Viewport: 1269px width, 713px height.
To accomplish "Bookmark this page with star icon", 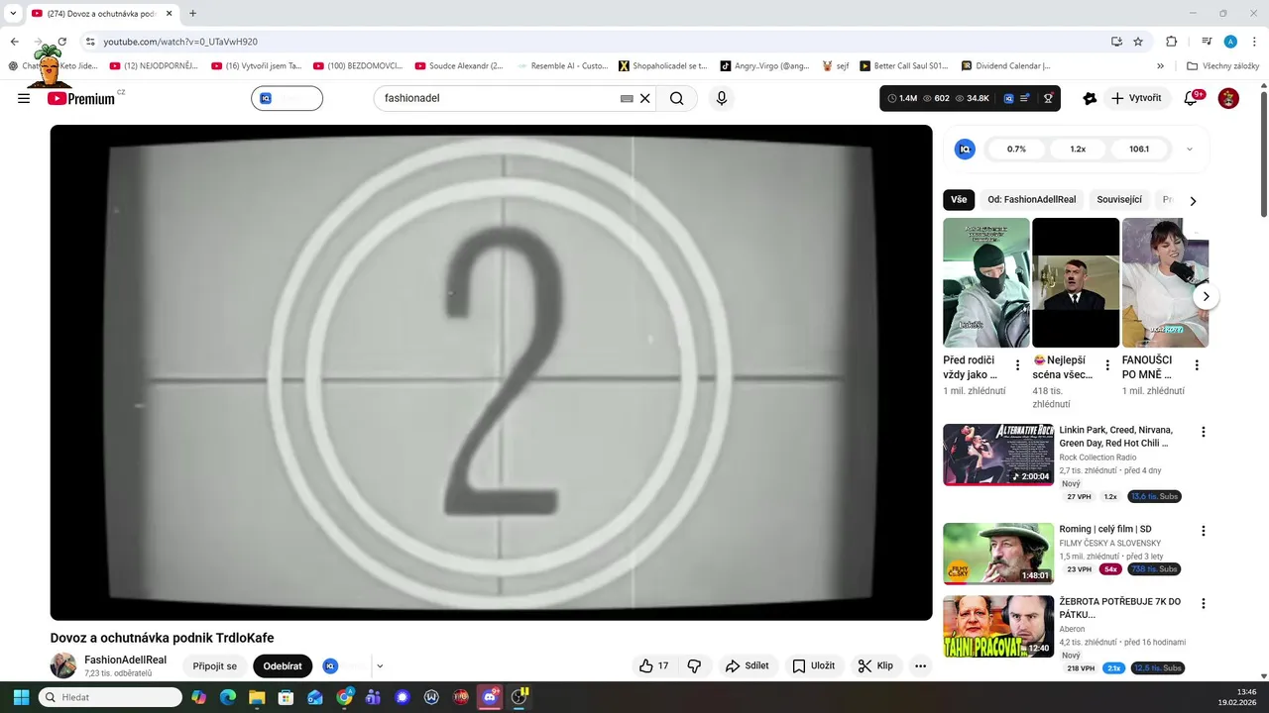I will (1138, 42).
